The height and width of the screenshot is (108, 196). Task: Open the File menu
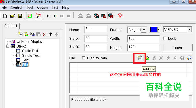(x=4, y=7)
